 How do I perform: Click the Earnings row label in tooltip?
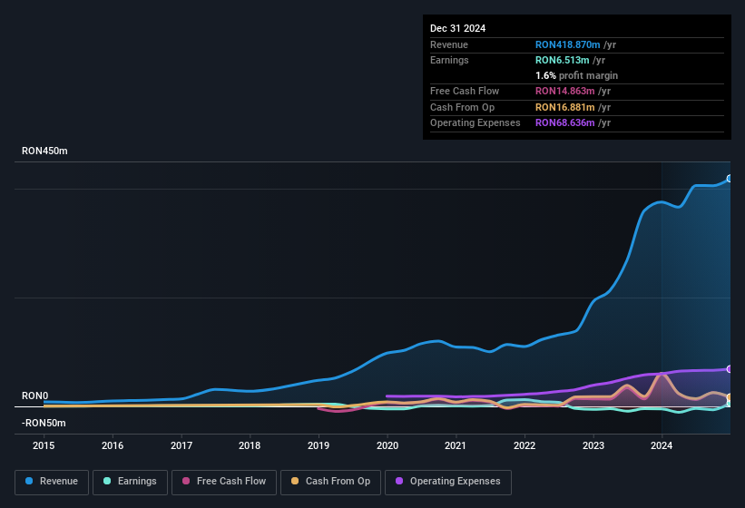tap(449, 60)
